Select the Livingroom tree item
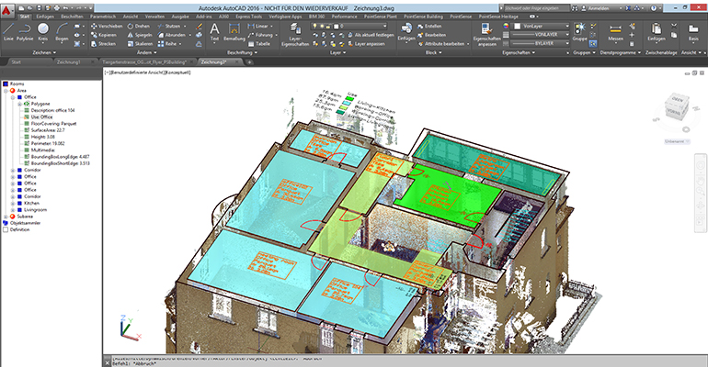Image resolution: width=708 pixels, height=367 pixels. point(35,209)
